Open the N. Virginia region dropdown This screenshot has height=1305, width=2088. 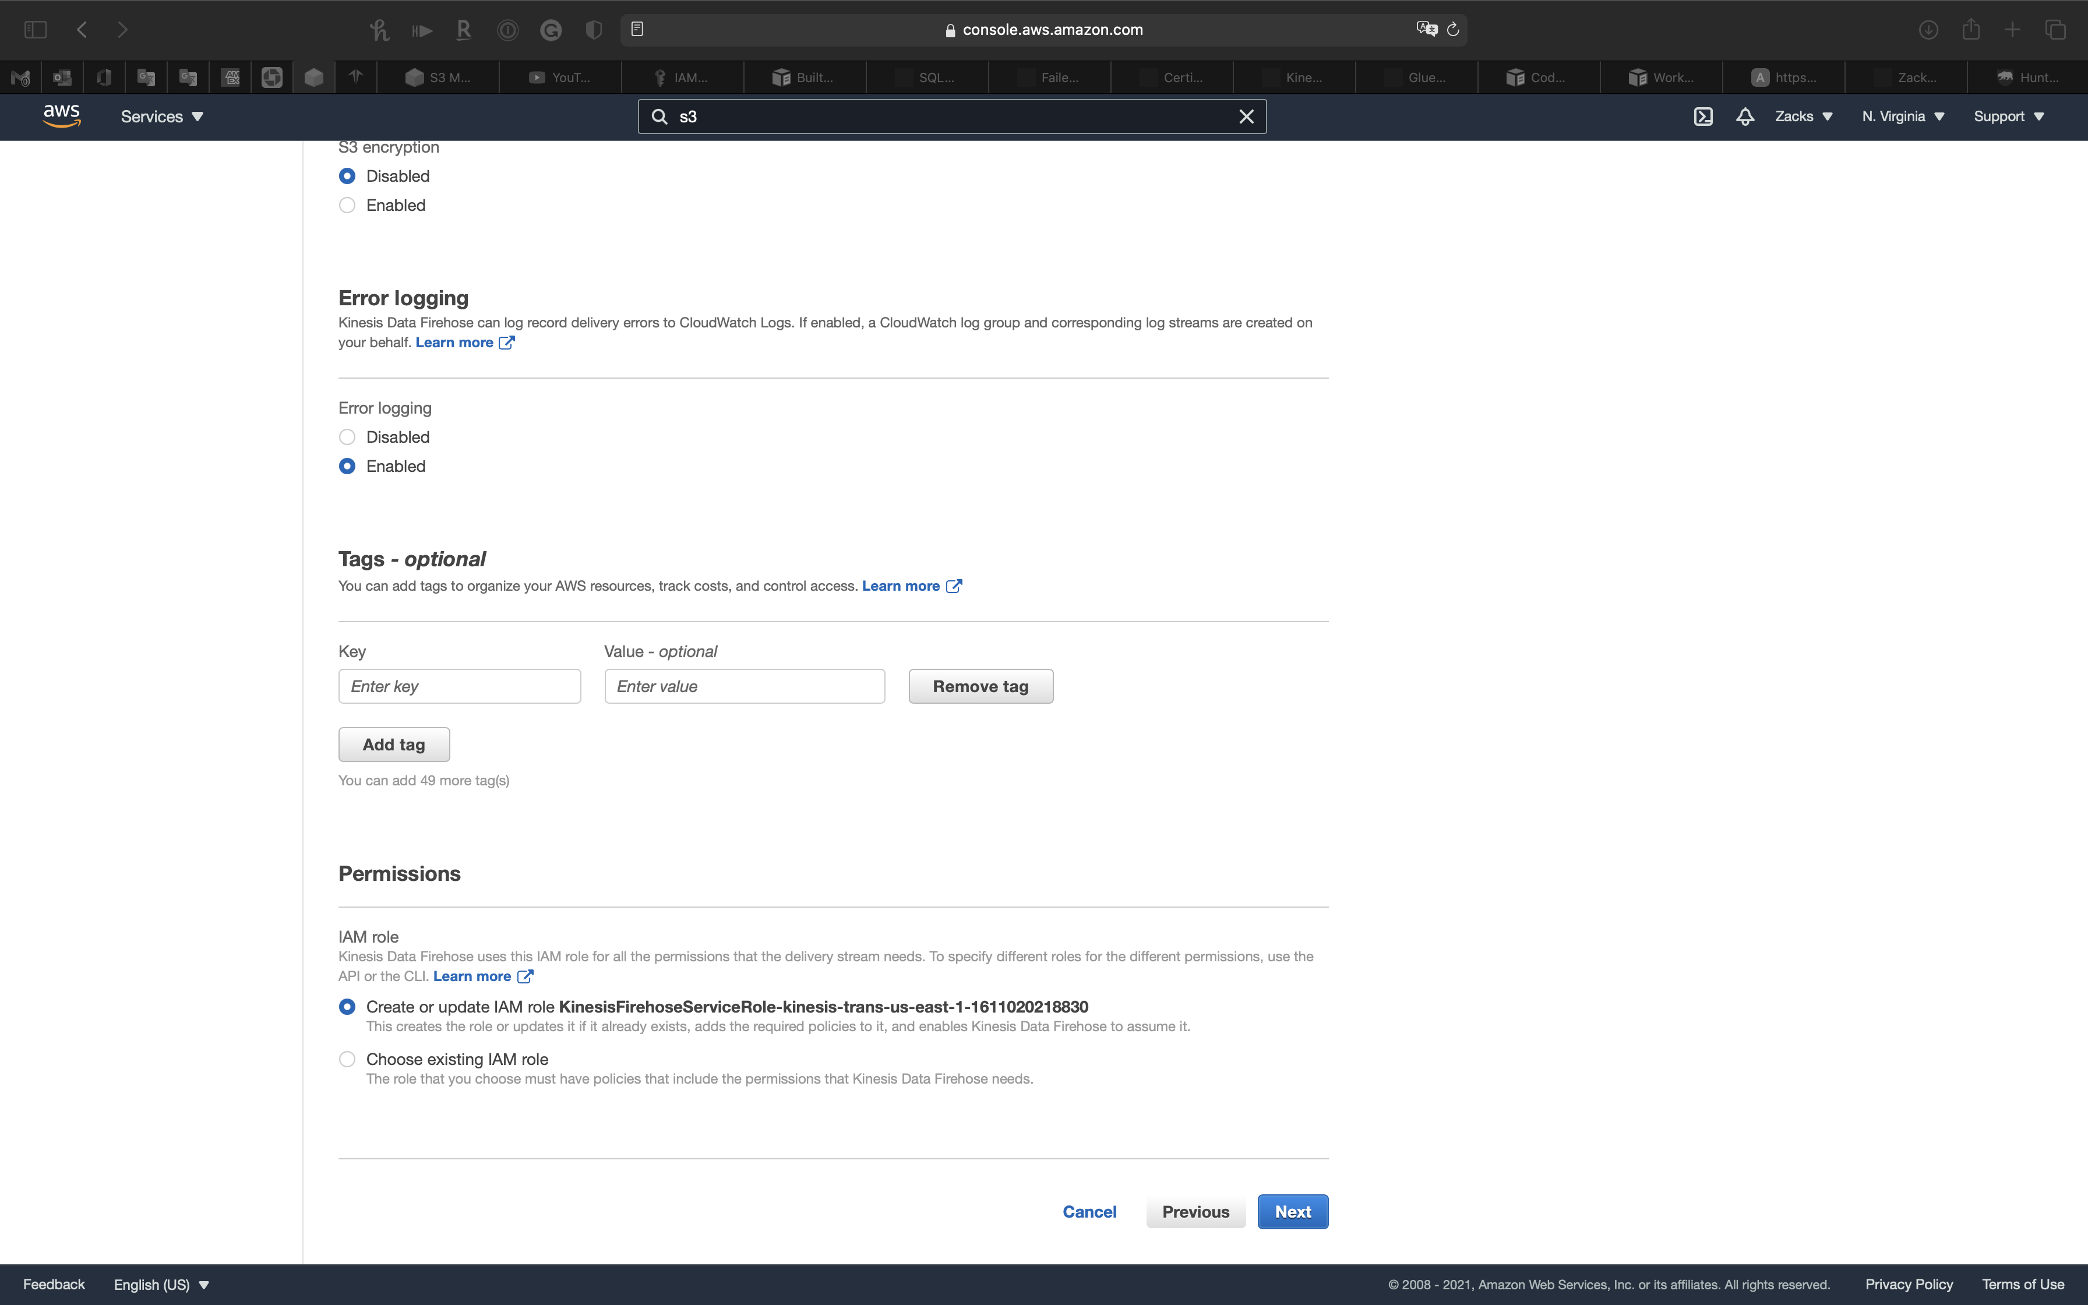tap(1903, 117)
